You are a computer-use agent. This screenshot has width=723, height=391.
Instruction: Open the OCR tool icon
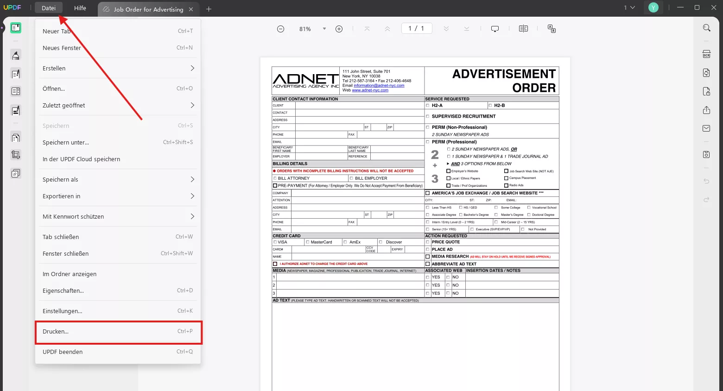706,54
